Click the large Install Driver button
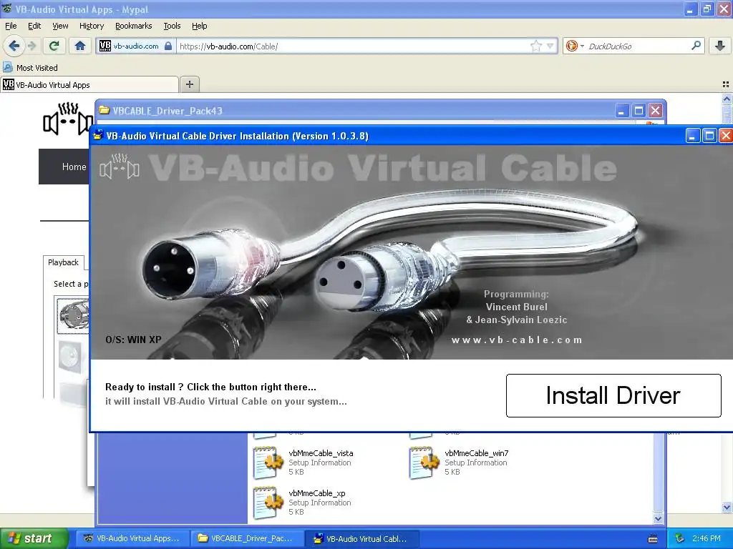This screenshot has width=733, height=549. 613,395
